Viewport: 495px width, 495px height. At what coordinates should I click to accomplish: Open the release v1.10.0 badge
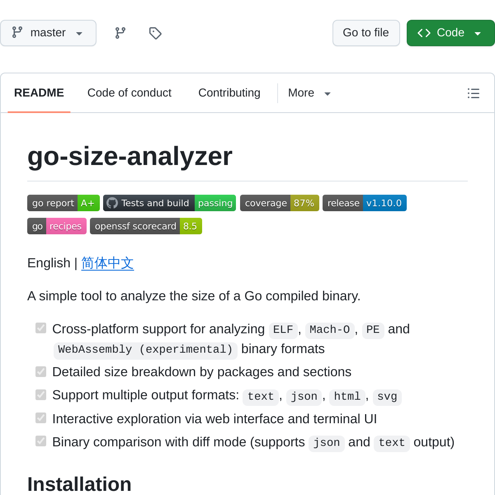point(365,203)
